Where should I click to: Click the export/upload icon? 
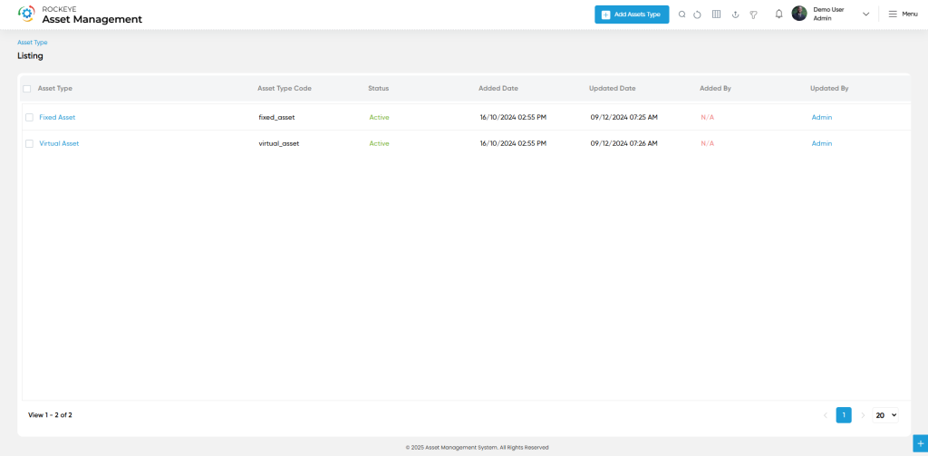click(736, 15)
